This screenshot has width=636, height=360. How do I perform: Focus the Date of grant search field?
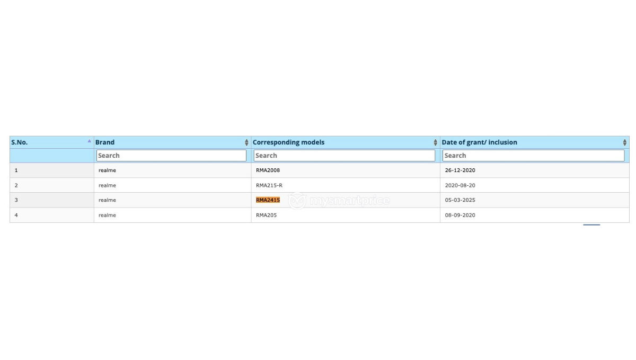click(x=534, y=156)
